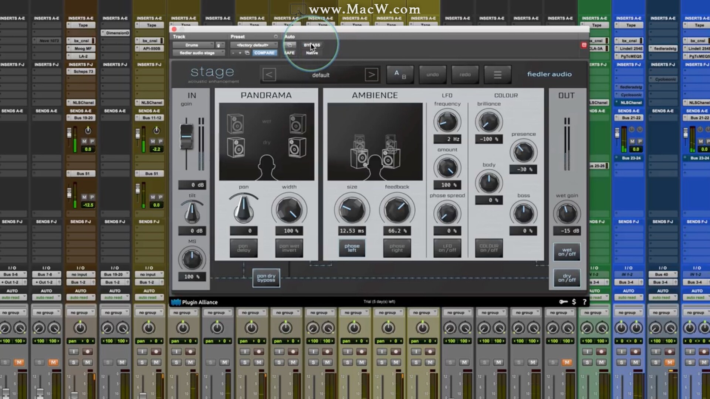Click the undo button in stage plugin
The image size is (710, 399).
coord(432,74)
